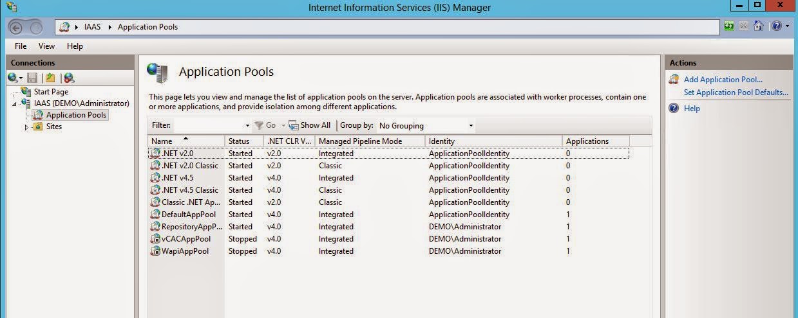The image size is (798, 318).
Task: Click the .NET v4.5 Classic pool icon
Action: click(155, 190)
